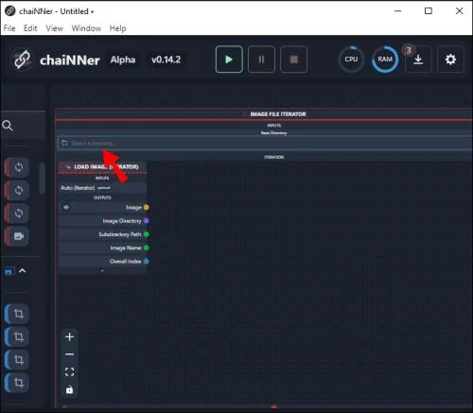
Task: Toggle the canvas interactivity lock icon
Action: [x=69, y=389]
